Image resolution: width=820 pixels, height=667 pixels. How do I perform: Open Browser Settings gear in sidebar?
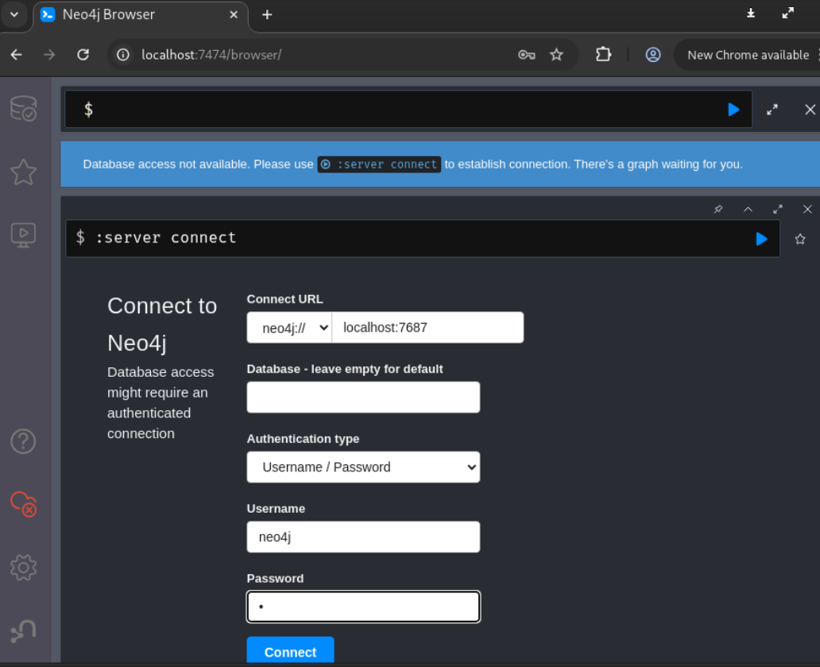tap(24, 568)
